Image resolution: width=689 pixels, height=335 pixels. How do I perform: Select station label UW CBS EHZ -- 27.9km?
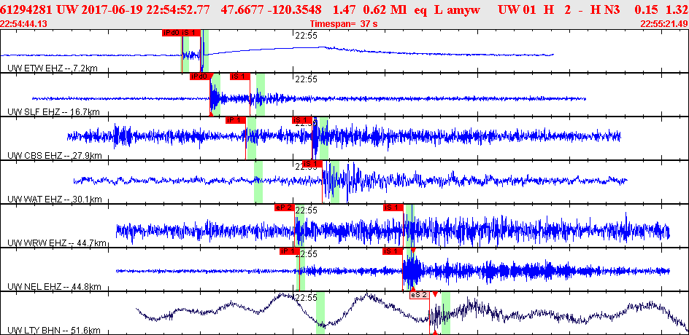[55, 156]
